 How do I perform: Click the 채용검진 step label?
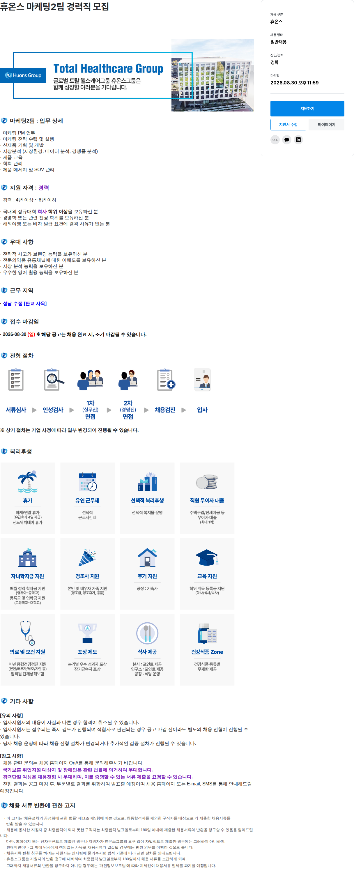165,410
